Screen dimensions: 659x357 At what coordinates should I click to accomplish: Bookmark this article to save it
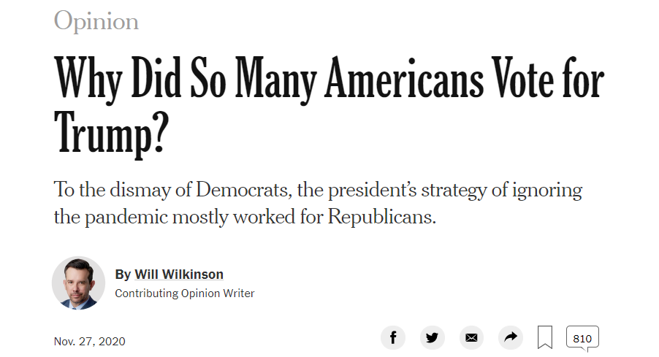click(545, 337)
